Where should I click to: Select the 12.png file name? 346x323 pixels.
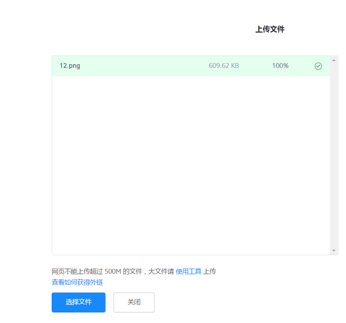tap(70, 66)
